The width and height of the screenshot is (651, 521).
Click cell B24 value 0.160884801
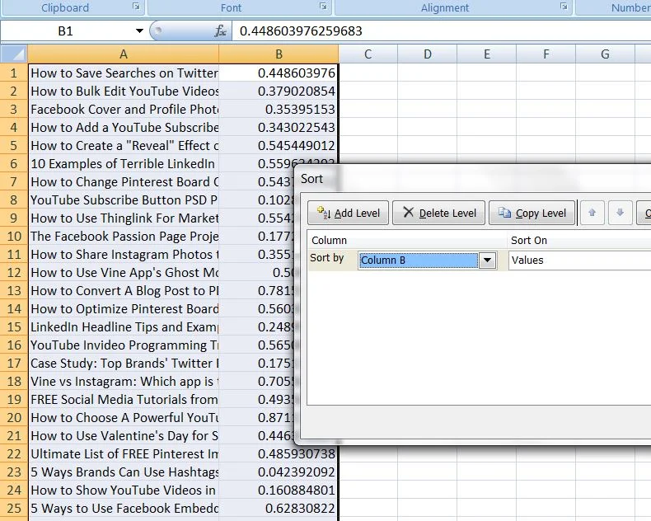pos(279,490)
